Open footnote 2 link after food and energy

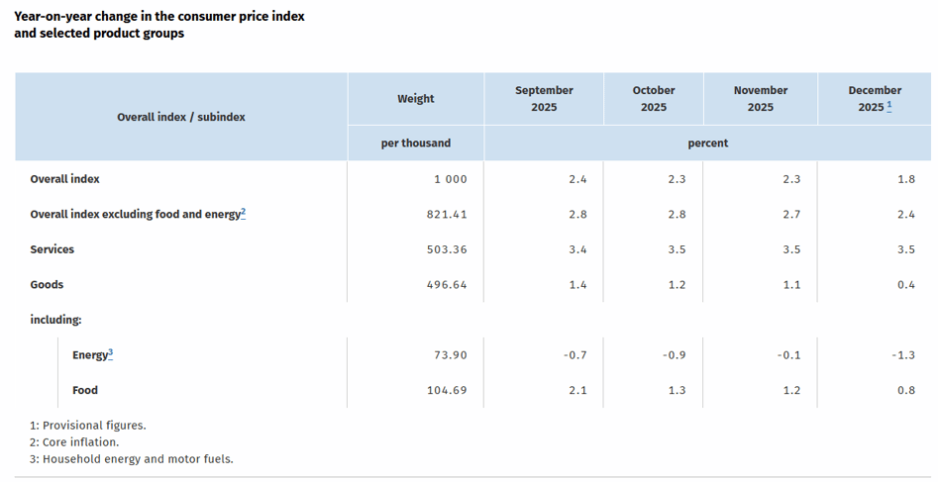pyautogui.click(x=243, y=213)
